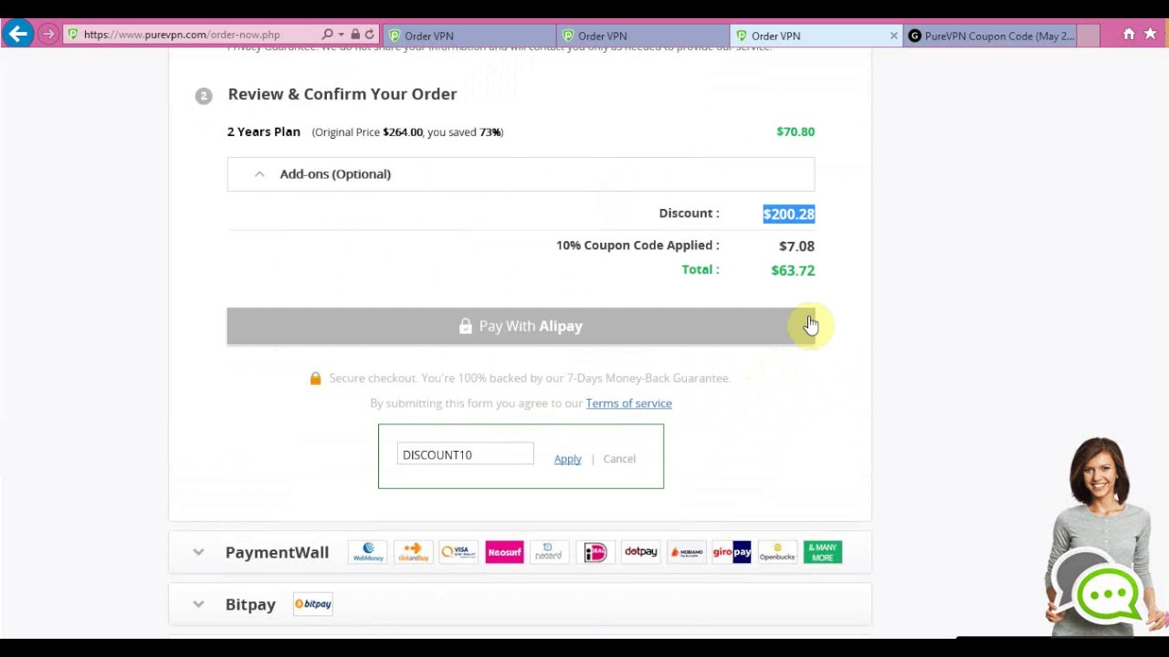Expand the PaymentWall payment section
Screen dimensions: 1169x657
(x=198, y=552)
